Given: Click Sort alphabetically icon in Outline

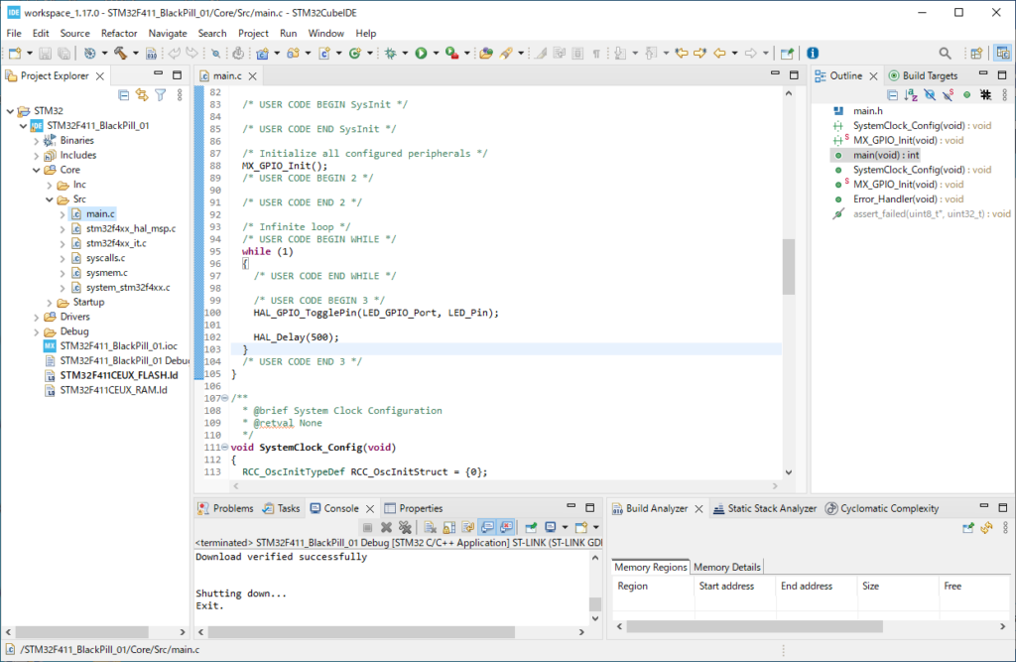Looking at the screenshot, I should coord(911,95).
